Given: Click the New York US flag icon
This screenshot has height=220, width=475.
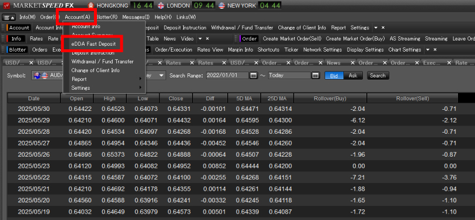Looking at the screenshot, I should pyautogui.click(x=222, y=5).
